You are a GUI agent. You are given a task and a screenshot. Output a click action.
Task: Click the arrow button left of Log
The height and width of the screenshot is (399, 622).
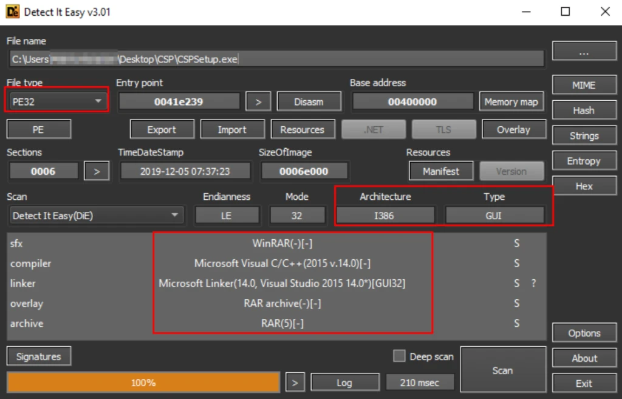click(x=295, y=383)
